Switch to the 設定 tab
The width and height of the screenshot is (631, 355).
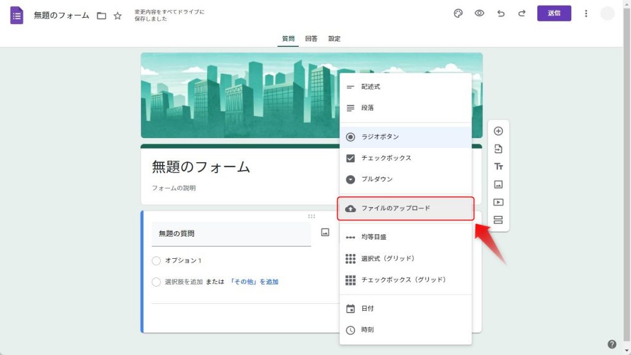(x=335, y=39)
